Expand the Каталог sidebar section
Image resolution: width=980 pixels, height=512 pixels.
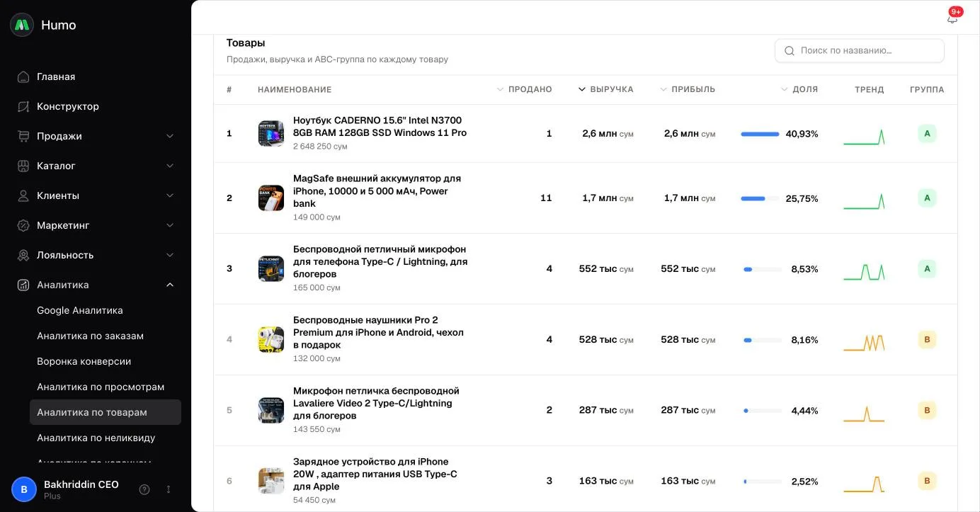tap(170, 166)
